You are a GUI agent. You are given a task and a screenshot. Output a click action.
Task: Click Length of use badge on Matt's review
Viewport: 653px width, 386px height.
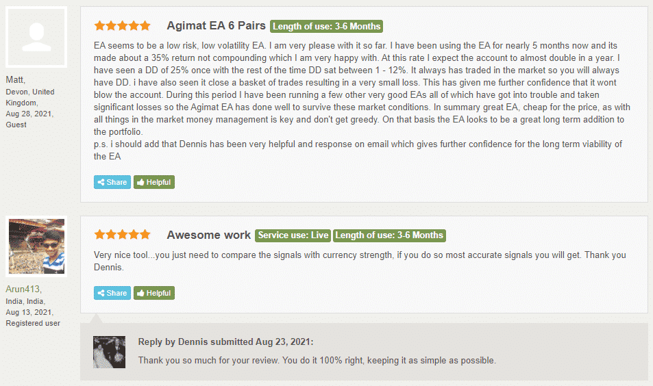pos(326,26)
